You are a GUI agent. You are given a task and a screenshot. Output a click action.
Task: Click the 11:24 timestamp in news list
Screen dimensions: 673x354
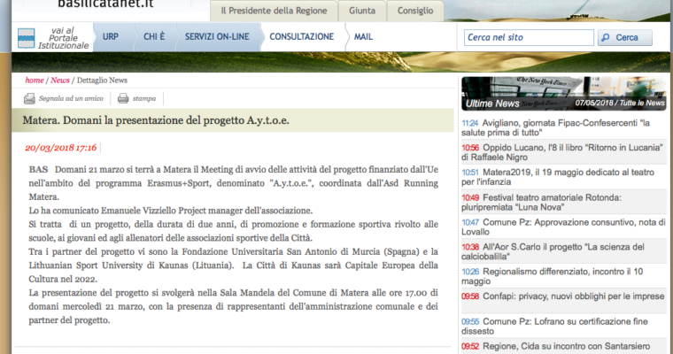click(470, 123)
